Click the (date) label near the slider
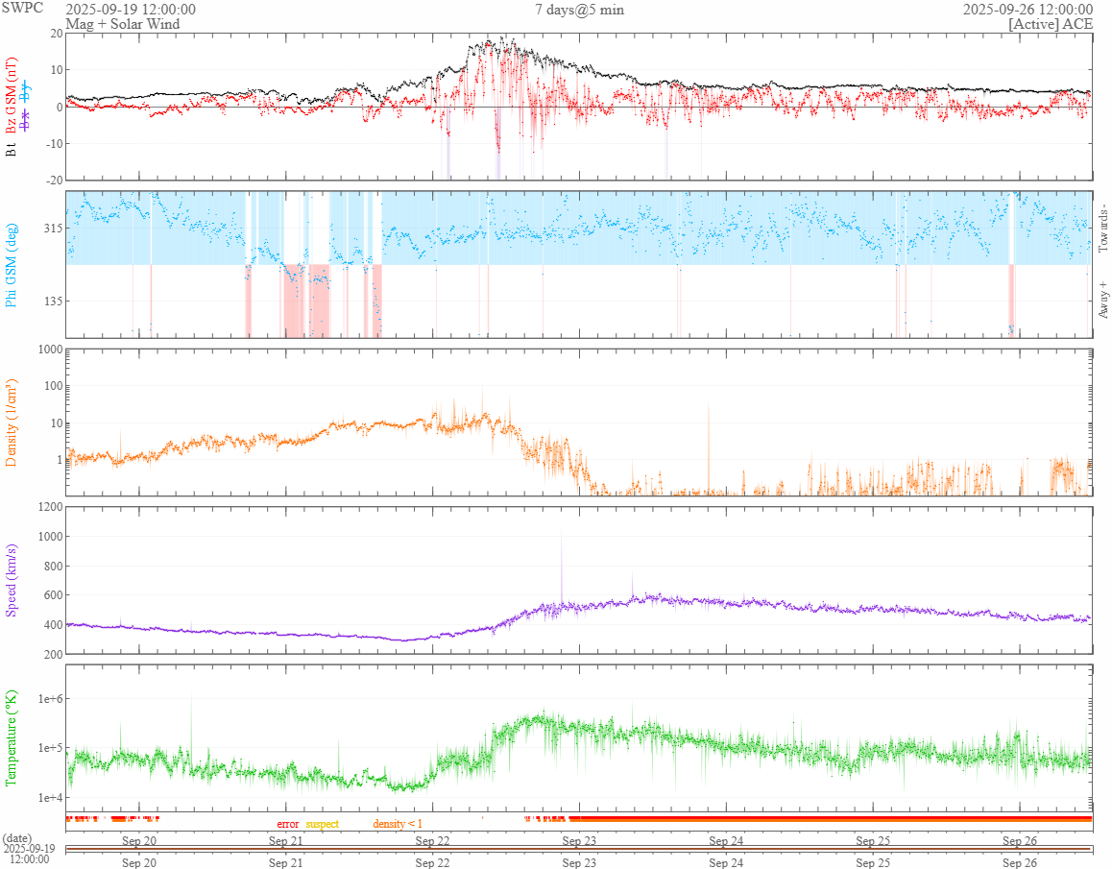Viewport: 1112px width, 869px height. (x=17, y=838)
